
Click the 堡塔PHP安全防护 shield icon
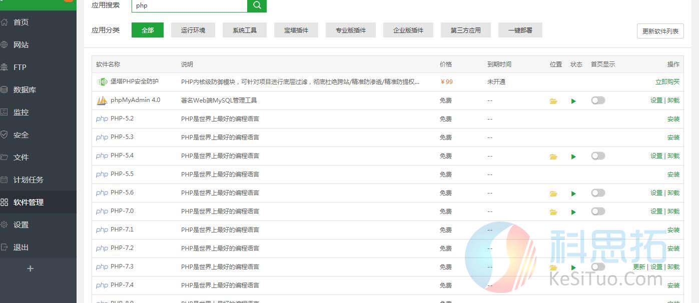(102, 82)
